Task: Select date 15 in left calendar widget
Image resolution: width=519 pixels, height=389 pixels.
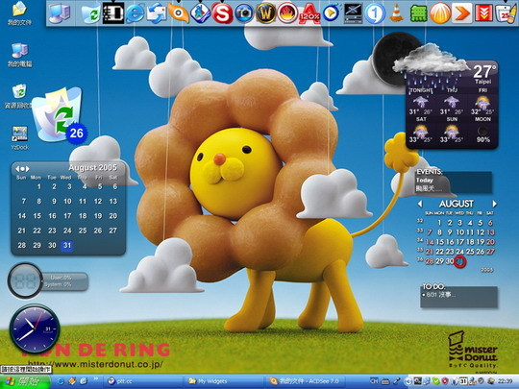Action: pyautogui.click(x=37, y=216)
